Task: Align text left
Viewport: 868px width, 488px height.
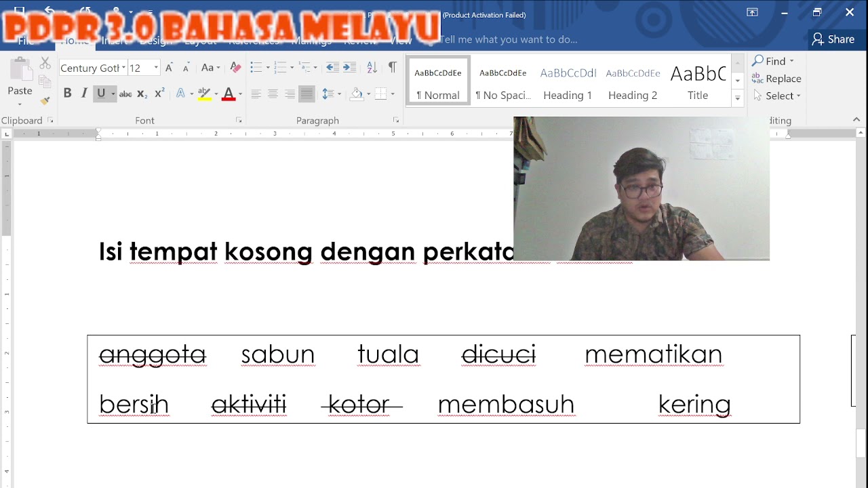Action: tap(256, 94)
